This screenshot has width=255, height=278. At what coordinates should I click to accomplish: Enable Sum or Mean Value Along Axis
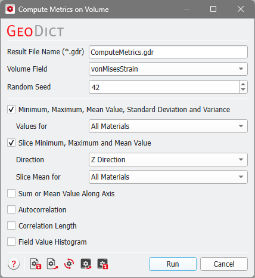point(11,193)
